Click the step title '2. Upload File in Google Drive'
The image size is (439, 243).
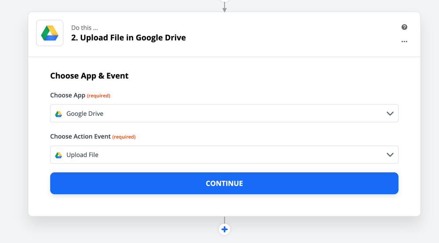[128, 38]
